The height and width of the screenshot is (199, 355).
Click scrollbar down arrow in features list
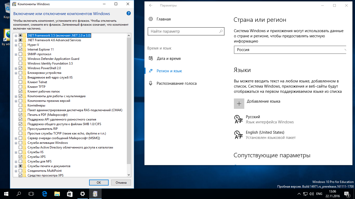click(129, 175)
